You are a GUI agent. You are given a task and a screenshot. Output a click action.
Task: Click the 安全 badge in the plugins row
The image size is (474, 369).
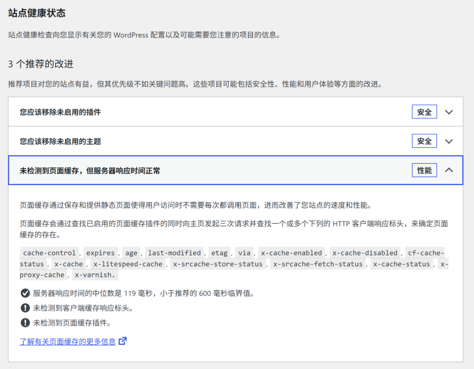[424, 112]
